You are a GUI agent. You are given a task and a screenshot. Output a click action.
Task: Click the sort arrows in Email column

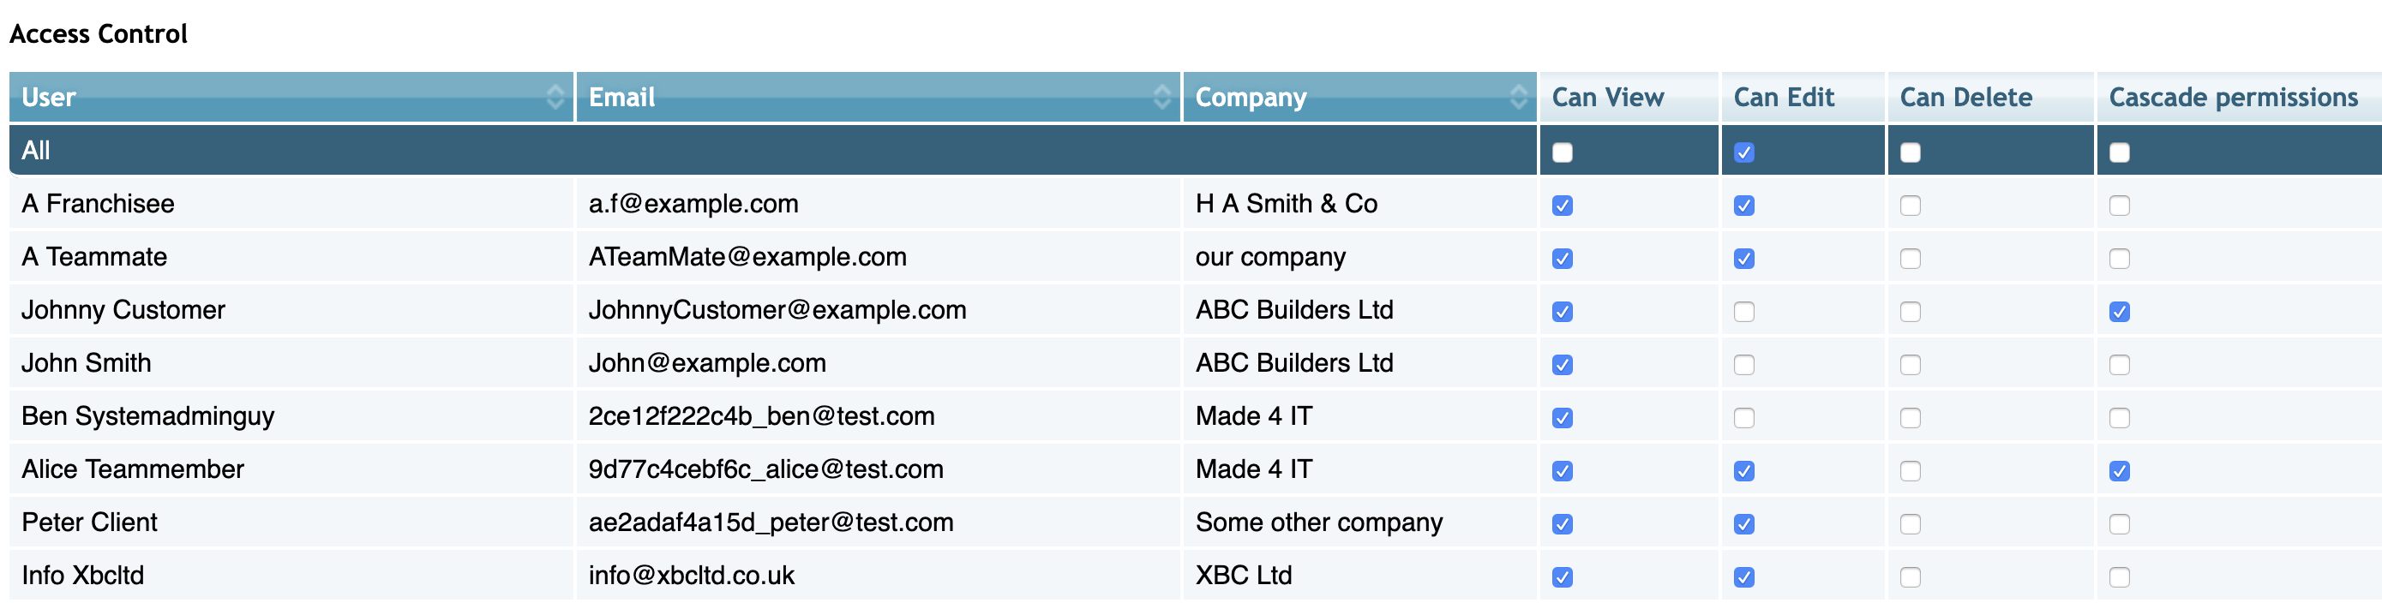[x=1161, y=97]
